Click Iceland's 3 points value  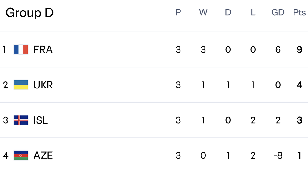pos(299,120)
